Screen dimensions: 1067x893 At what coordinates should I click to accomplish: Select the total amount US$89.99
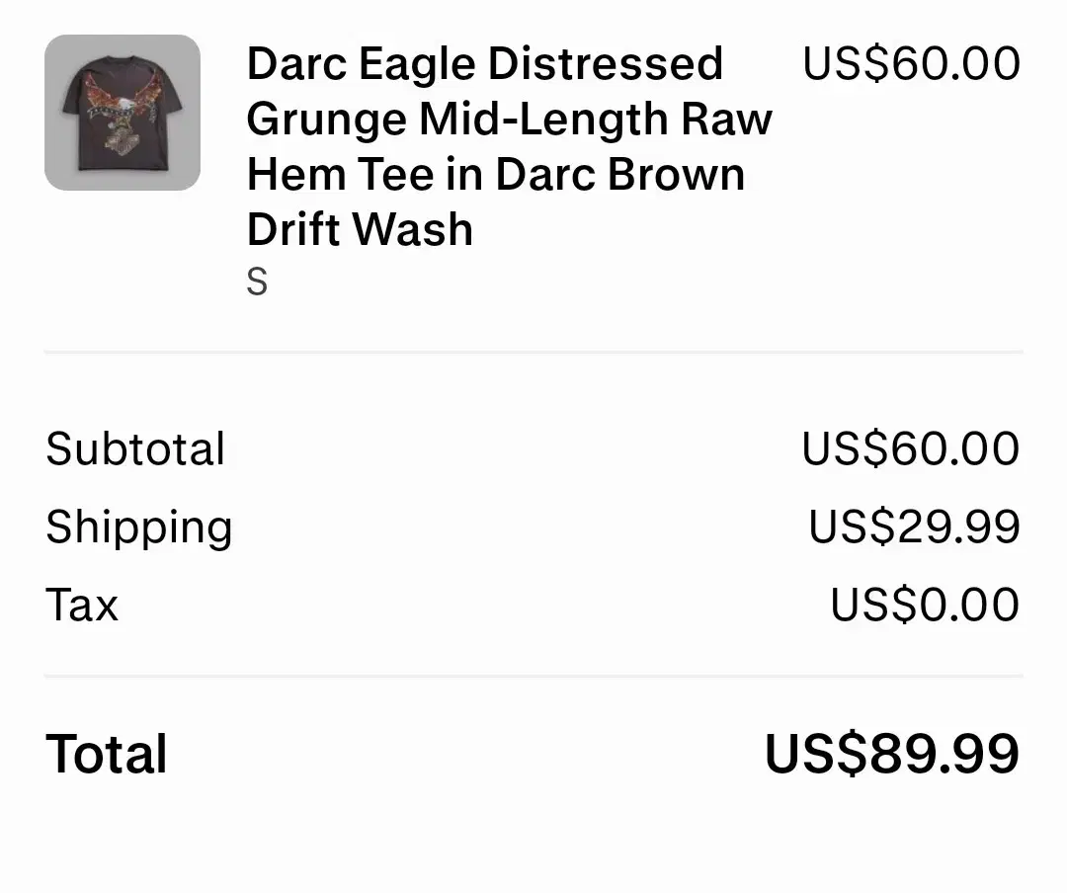point(892,754)
